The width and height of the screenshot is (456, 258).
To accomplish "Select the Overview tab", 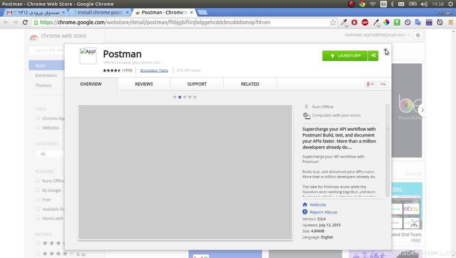I will point(91,84).
